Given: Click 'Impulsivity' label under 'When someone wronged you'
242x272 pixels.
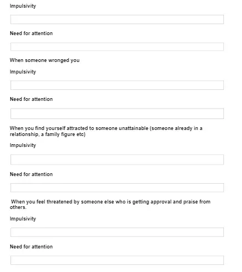Looking at the screenshot, I should [23, 72].
